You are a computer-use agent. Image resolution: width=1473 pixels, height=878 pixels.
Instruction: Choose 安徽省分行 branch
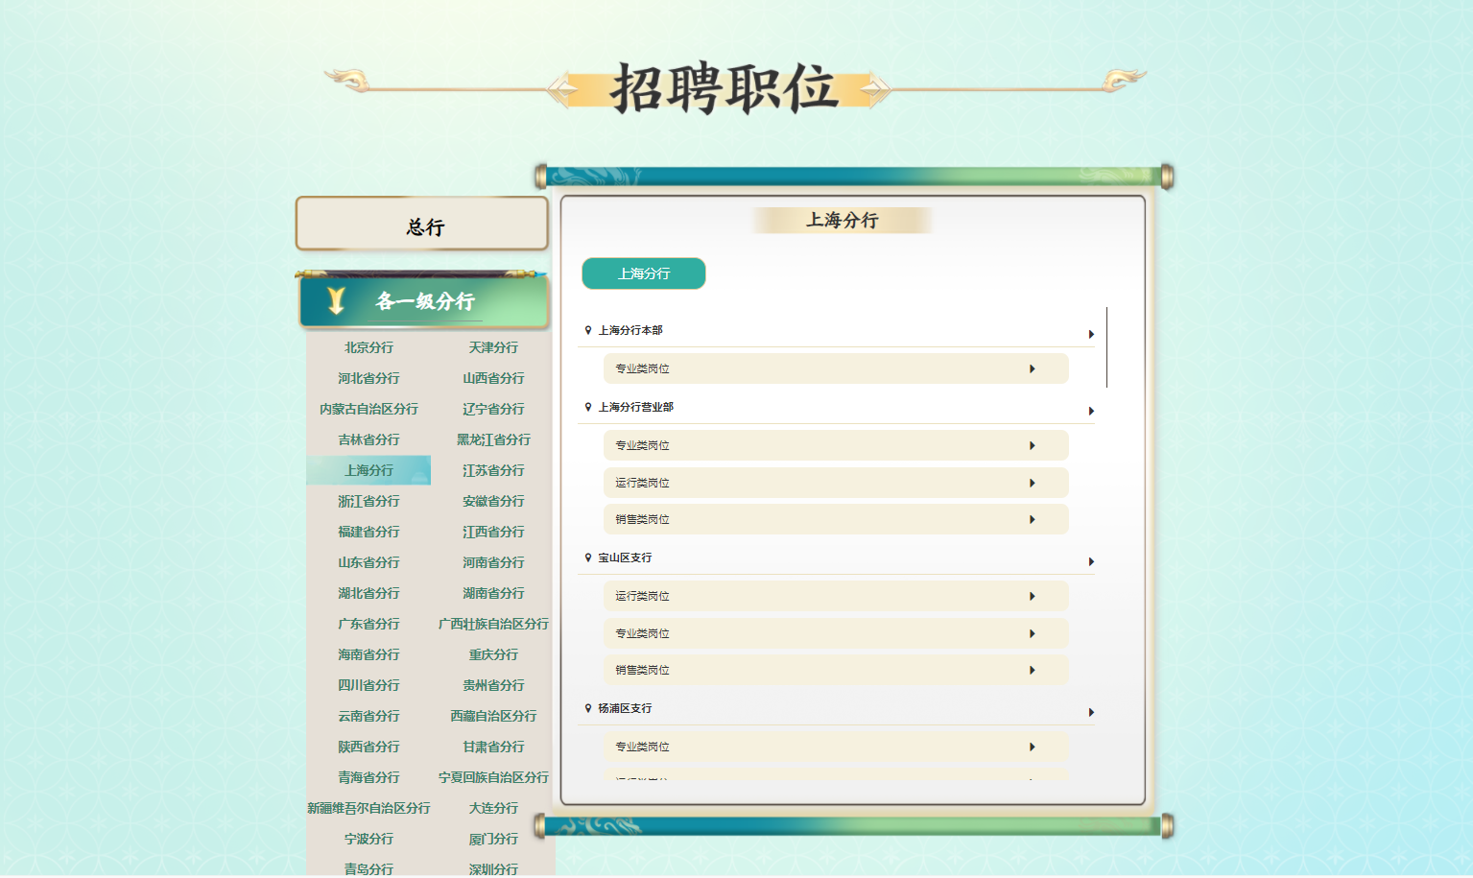493,501
